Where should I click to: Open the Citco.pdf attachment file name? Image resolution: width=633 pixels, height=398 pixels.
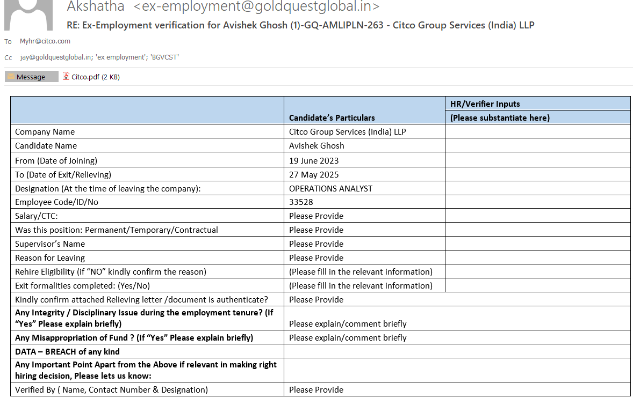click(85, 77)
